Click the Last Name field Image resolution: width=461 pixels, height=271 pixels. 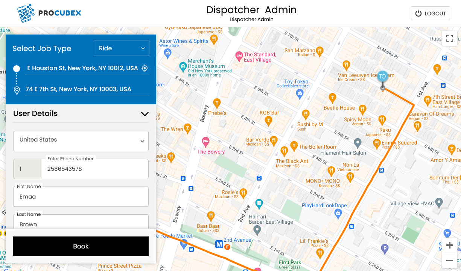[81, 222]
